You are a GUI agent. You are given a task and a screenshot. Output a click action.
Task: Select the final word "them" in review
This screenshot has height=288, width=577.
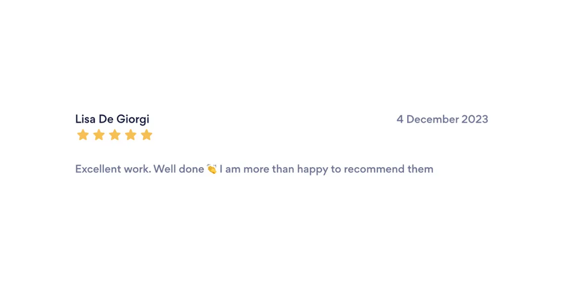(421, 169)
